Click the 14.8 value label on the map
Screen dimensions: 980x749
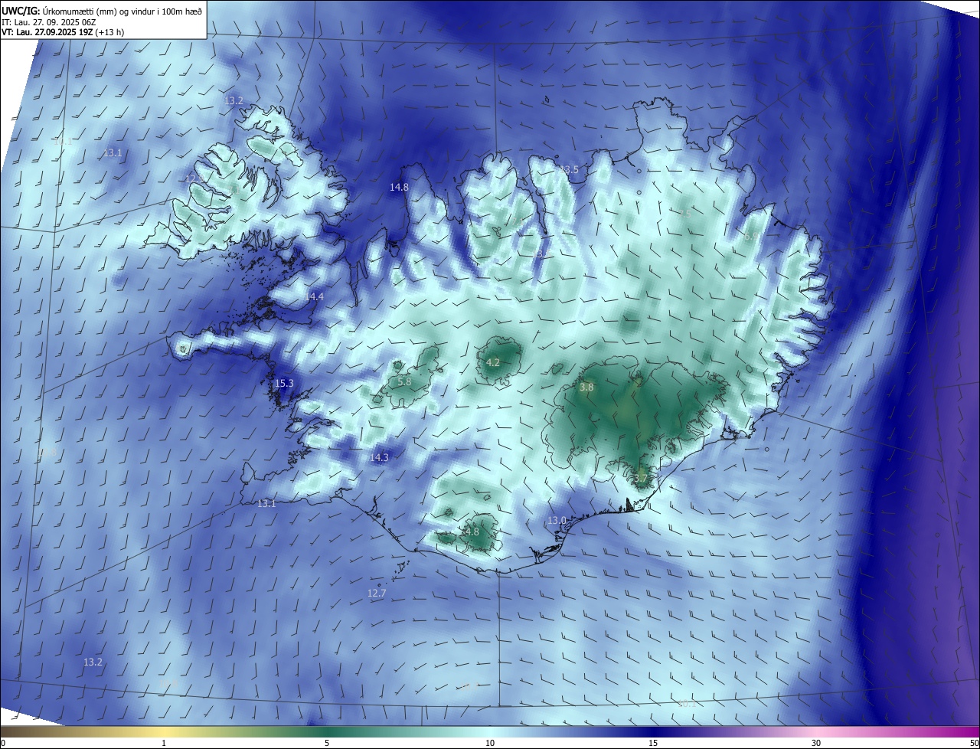[x=399, y=187]
